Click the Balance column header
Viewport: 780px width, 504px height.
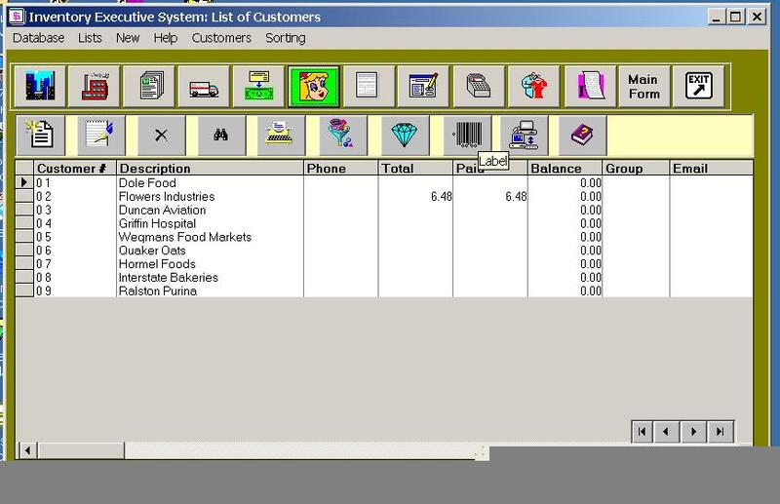pos(565,169)
